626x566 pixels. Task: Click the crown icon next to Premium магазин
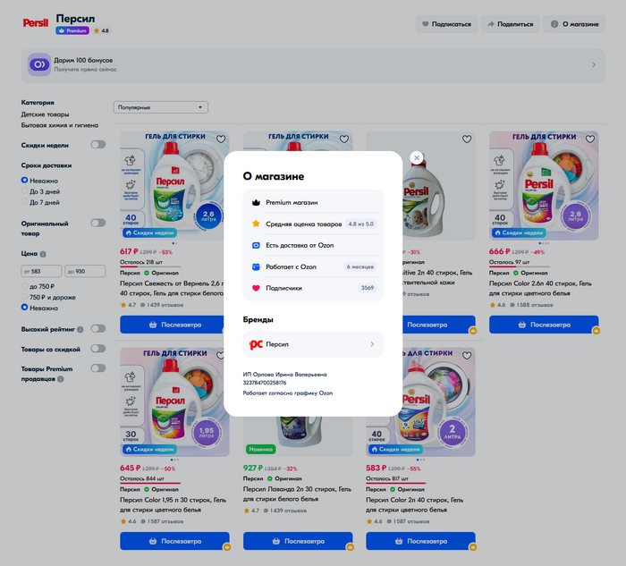(256, 202)
